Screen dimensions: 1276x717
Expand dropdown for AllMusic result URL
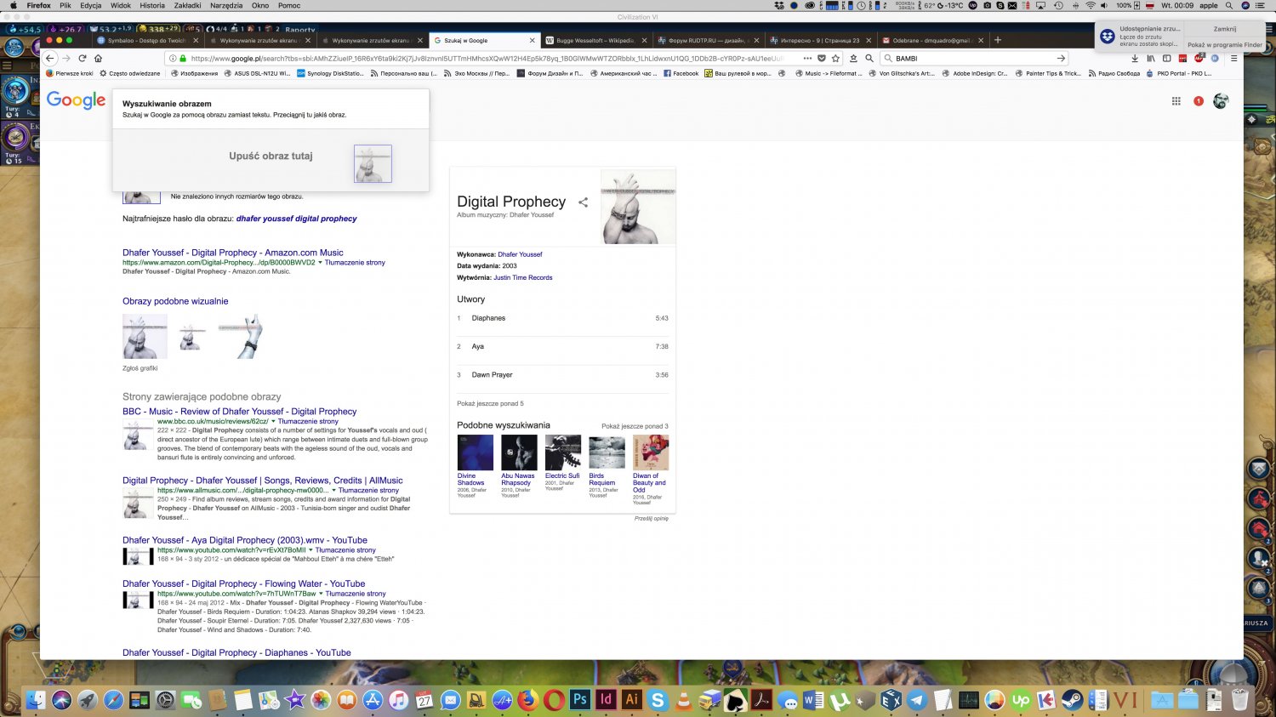333,490
